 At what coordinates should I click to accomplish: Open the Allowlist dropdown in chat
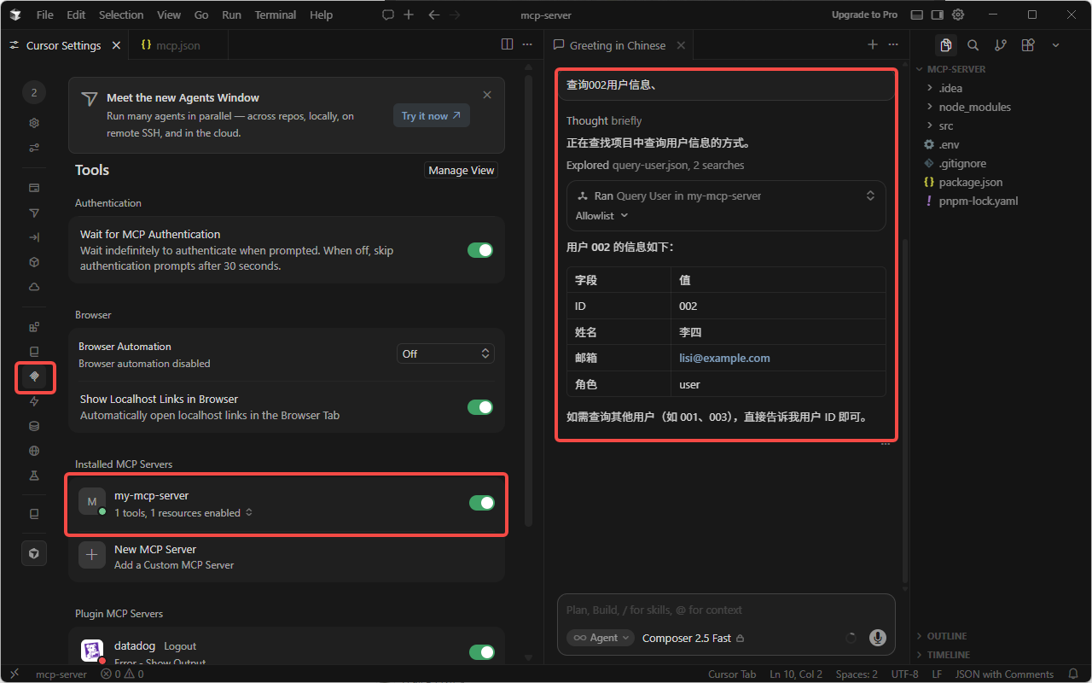pos(601,216)
